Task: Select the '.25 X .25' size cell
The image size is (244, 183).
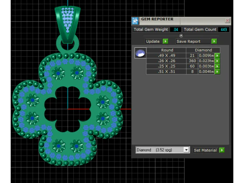Action: [166, 66]
